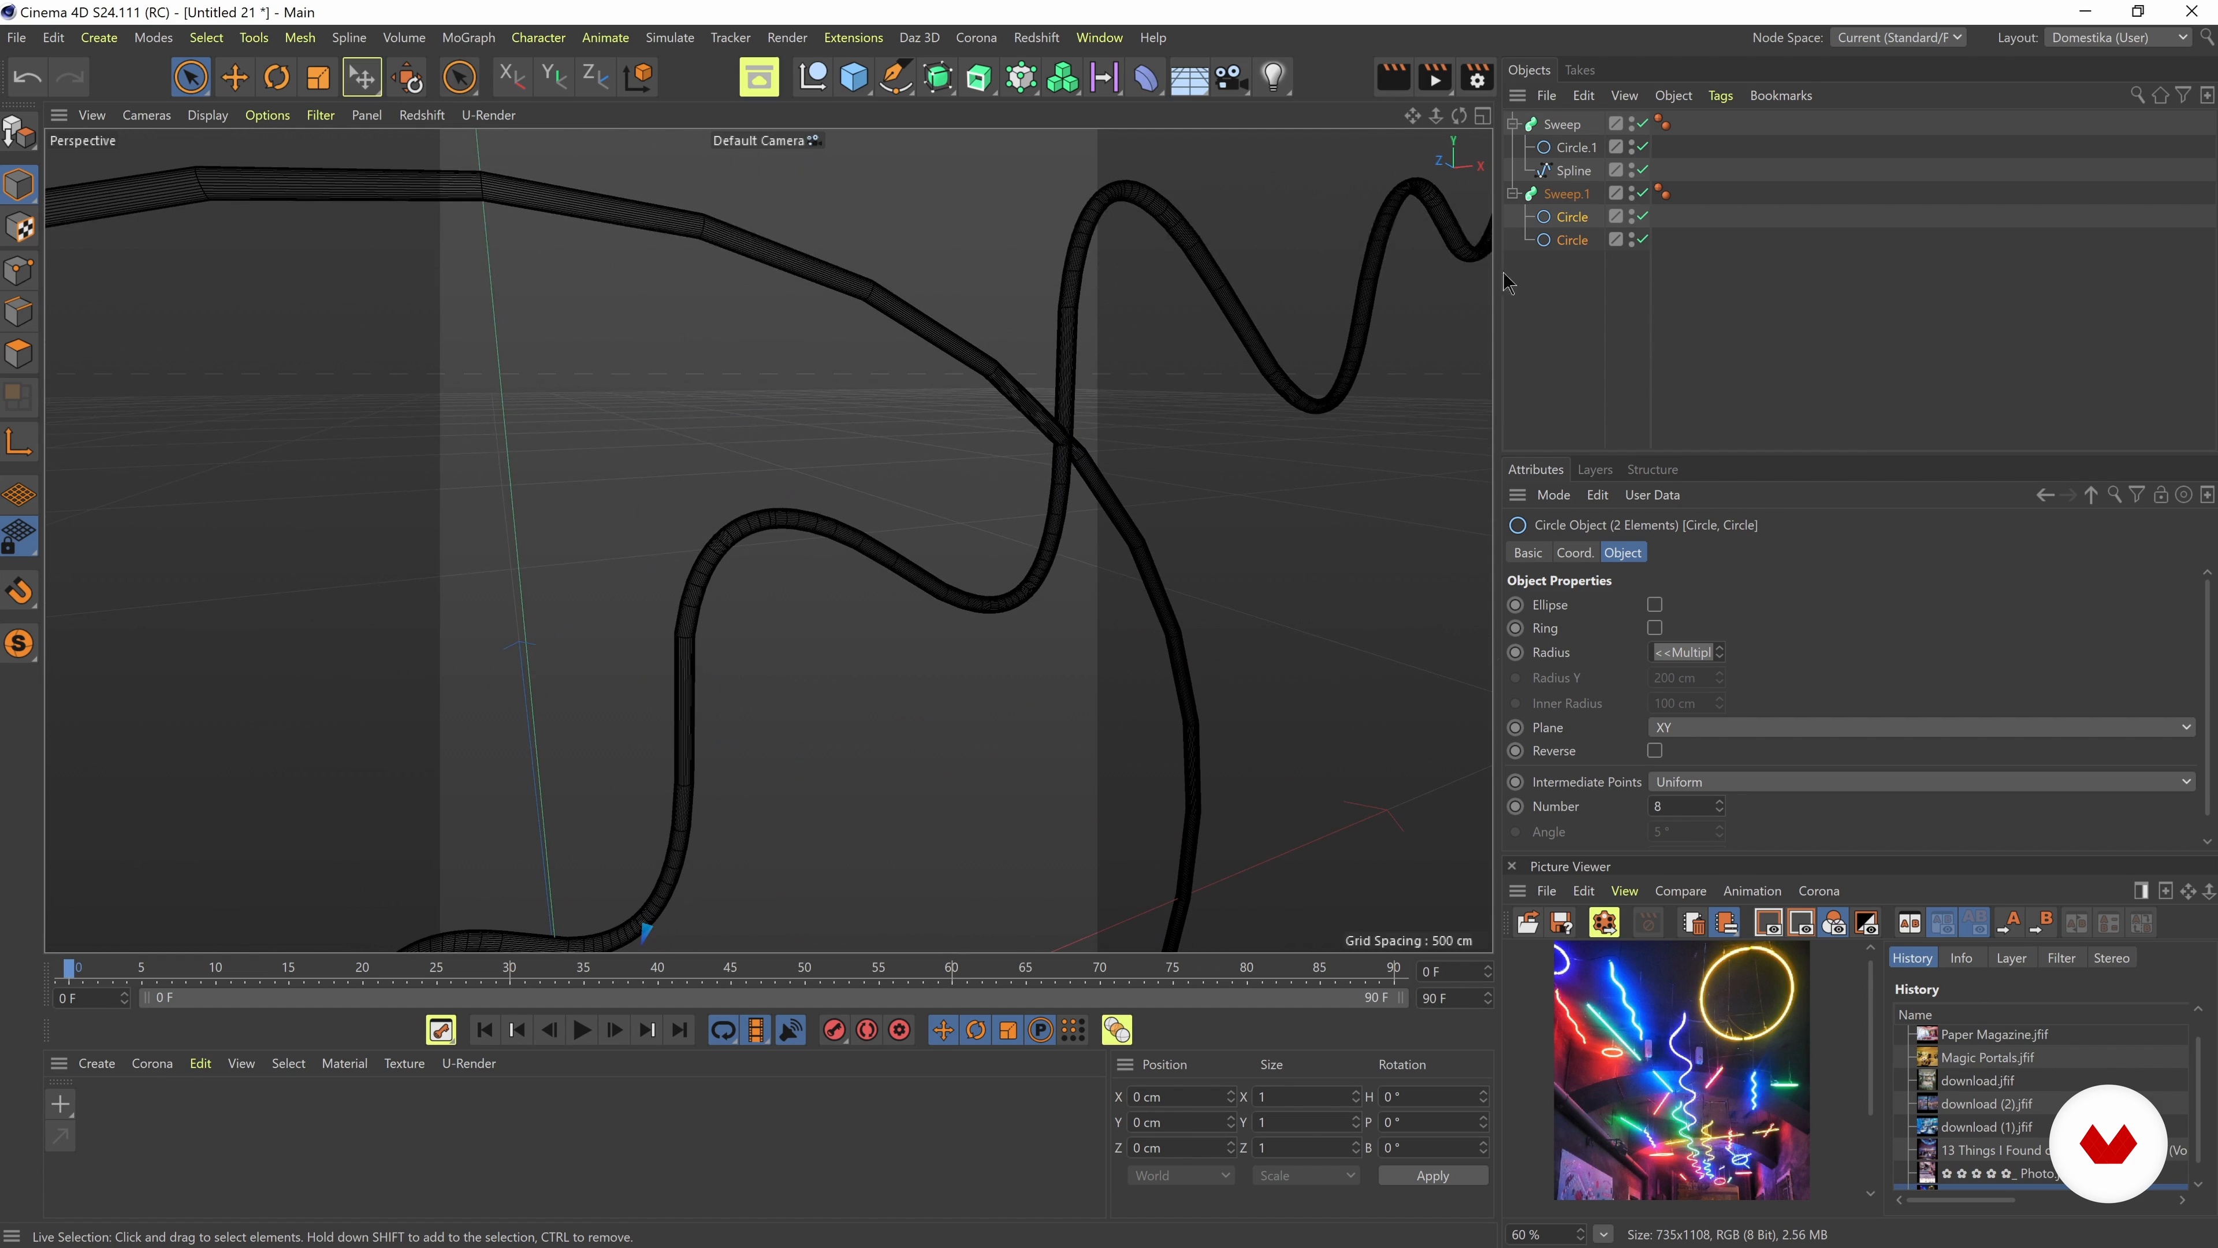Screen dimensions: 2218x1248
Task: Click the Number value field
Action: pyautogui.click(x=1680, y=807)
